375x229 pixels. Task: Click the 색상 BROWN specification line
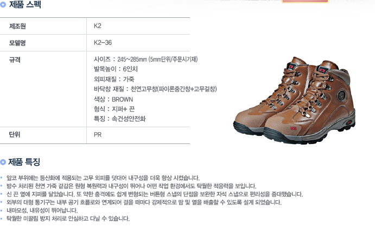[x=113, y=99]
